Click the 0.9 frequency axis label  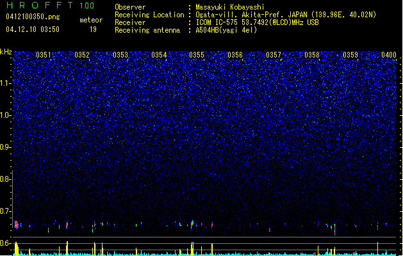[x=6, y=147]
